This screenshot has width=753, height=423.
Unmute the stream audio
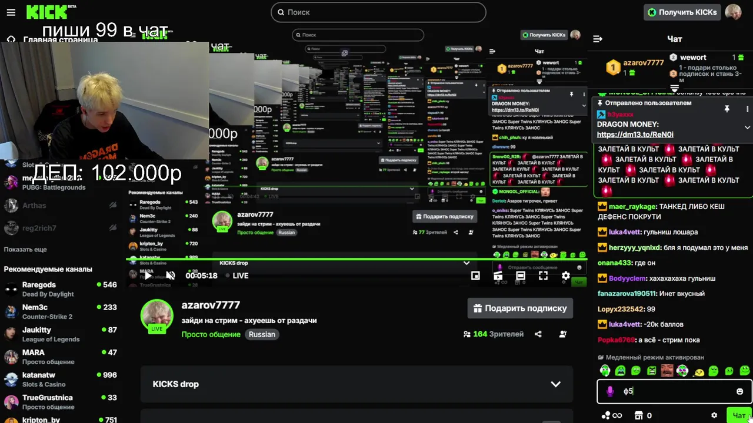pos(171,276)
